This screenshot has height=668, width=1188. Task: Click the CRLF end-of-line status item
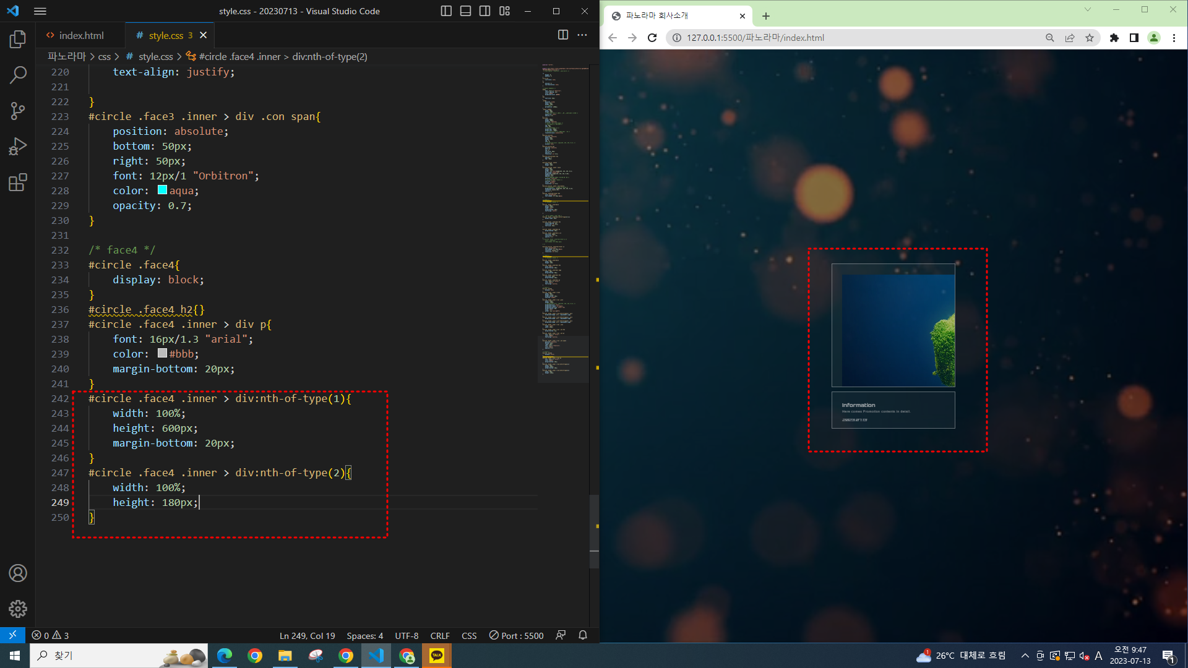(440, 635)
